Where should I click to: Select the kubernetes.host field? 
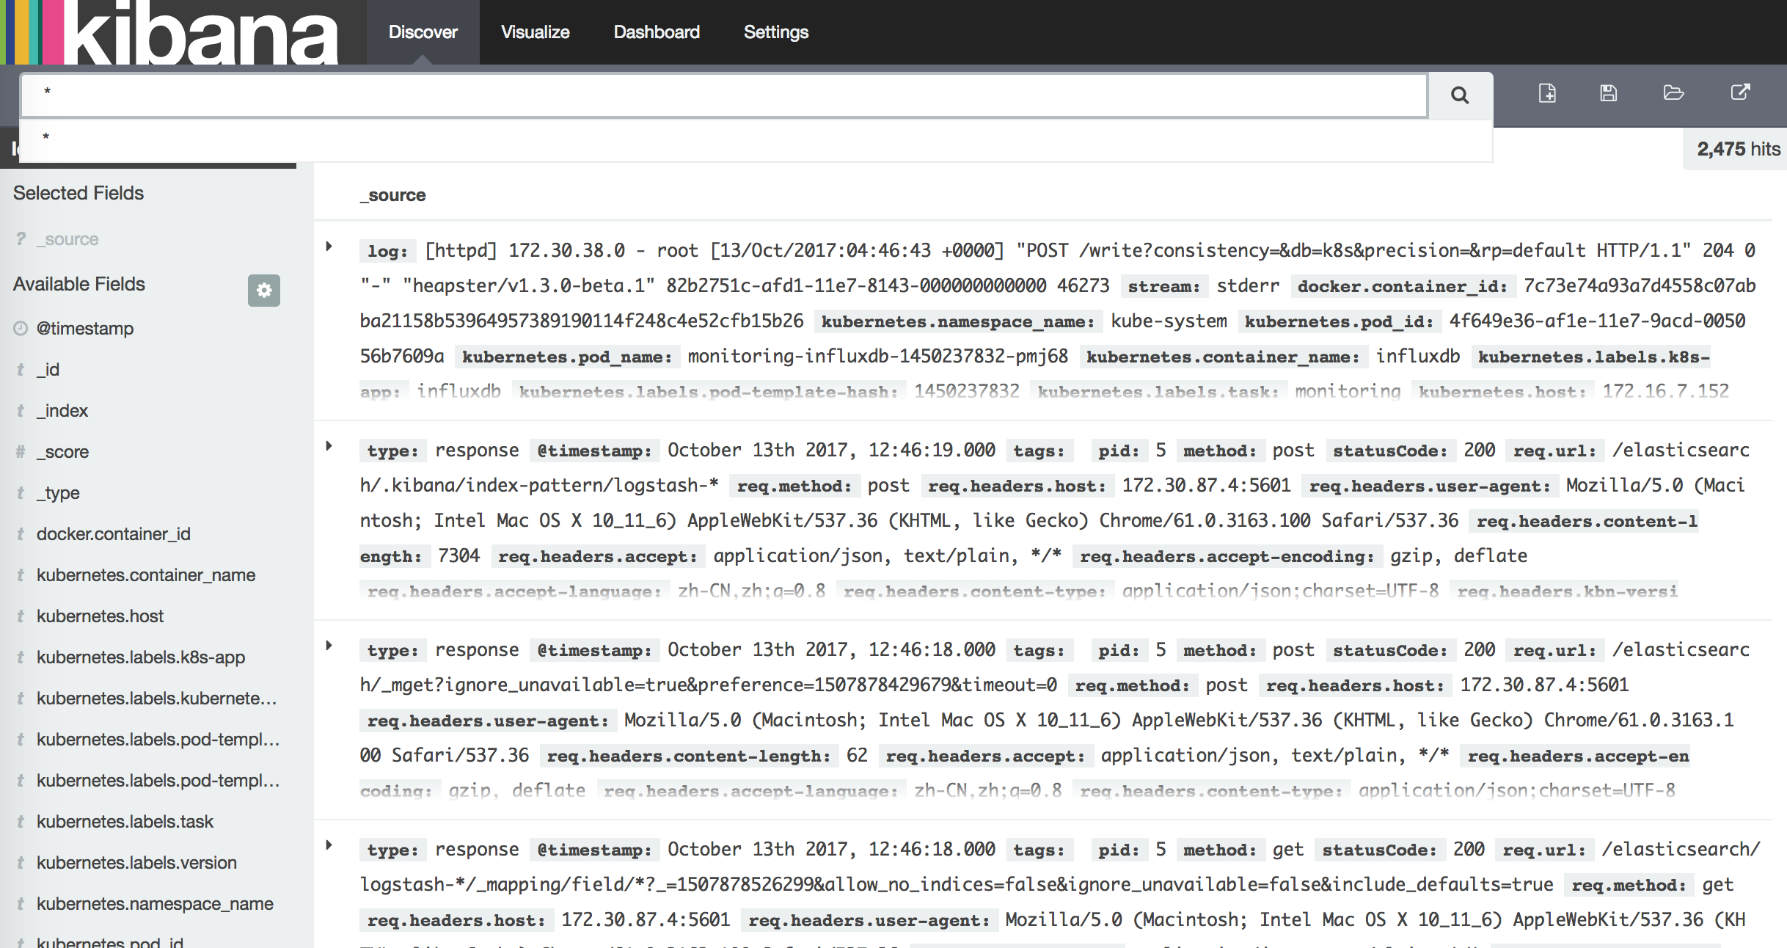click(100, 616)
